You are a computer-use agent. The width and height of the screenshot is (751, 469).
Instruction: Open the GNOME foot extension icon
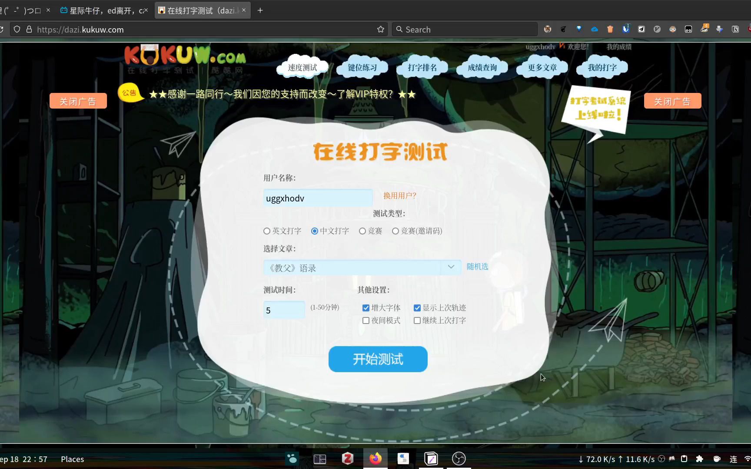point(563,29)
